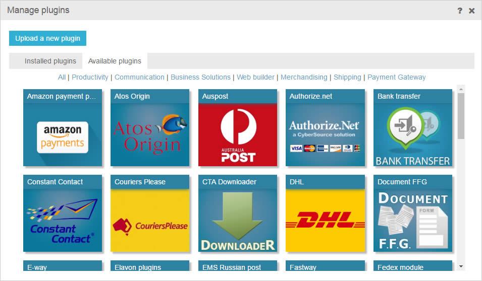Switch to the Installed plugins tab

tap(50, 61)
